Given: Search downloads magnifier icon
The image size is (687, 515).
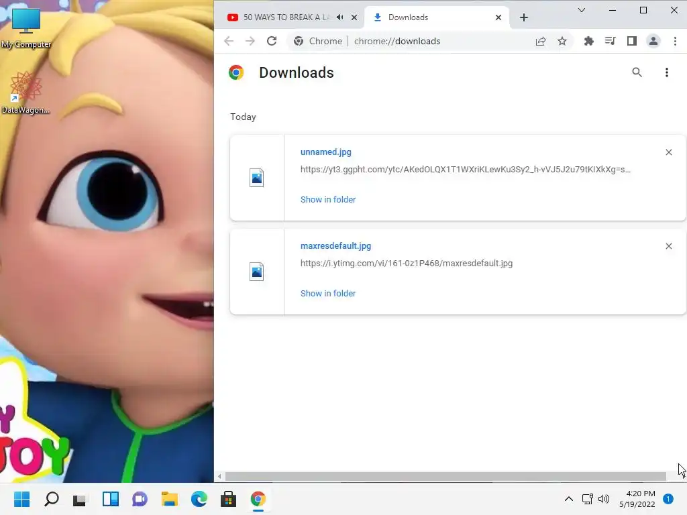Looking at the screenshot, I should (637, 72).
